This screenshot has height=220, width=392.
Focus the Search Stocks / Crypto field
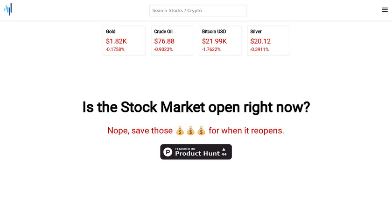click(198, 11)
